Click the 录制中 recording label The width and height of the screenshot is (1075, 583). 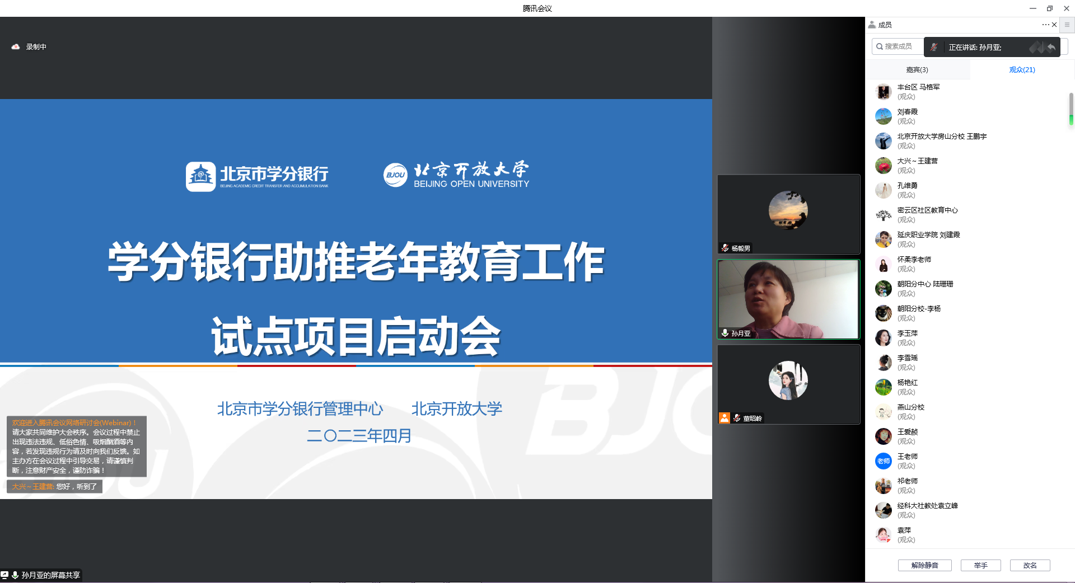click(x=36, y=47)
